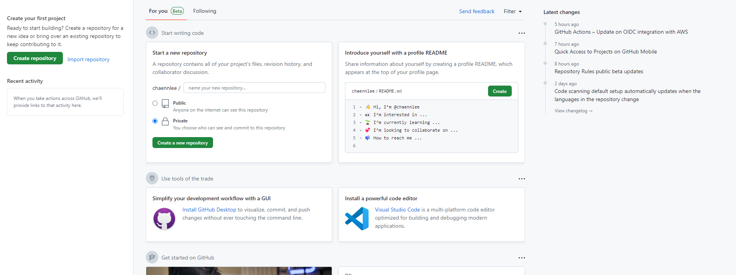Click 'Introduce yourself with a profile README' heading
736x275 pixels.
tap(396, 53)
